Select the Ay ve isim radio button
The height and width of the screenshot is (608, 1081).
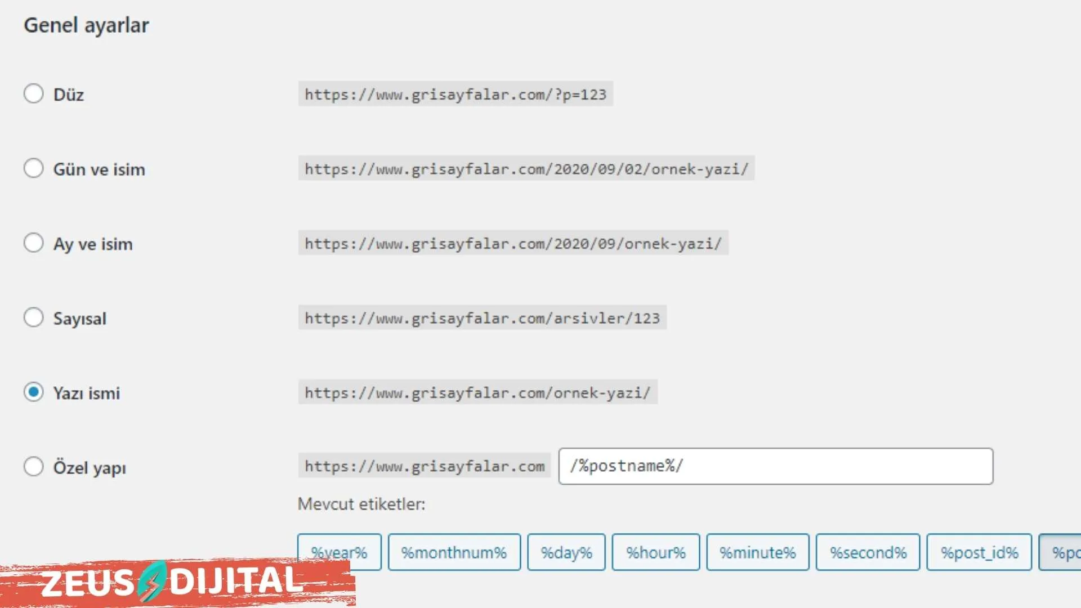[x=34, y=243]
